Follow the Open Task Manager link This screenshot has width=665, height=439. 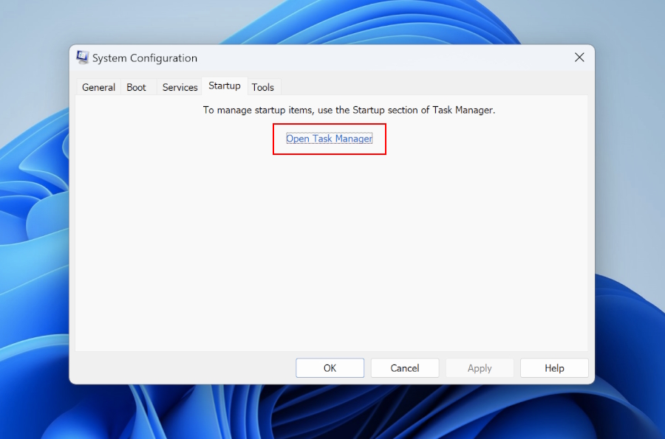coord(329,139)
